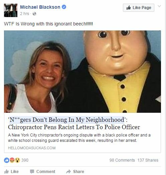Click the verified badge next to Michael Blackson
This screenshot has width=166, height=175.
tap(64, 7)
